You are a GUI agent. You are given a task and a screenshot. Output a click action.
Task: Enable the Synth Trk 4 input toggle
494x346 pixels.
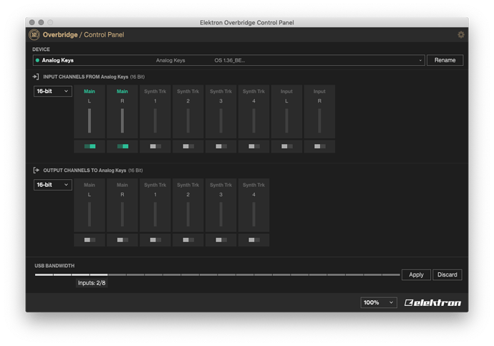(254, 146)
